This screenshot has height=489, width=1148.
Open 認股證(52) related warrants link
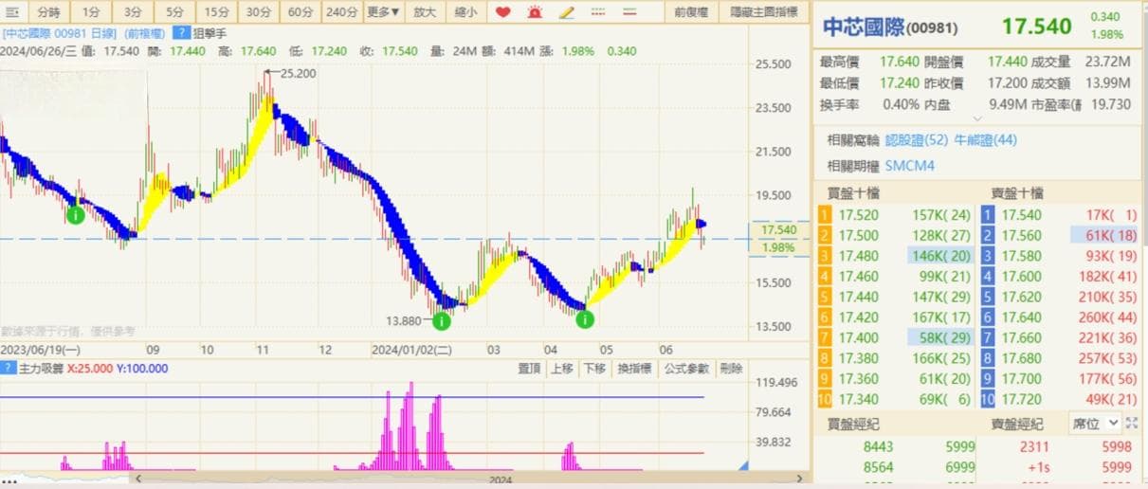pyautogui.click(x=917, y=140)
